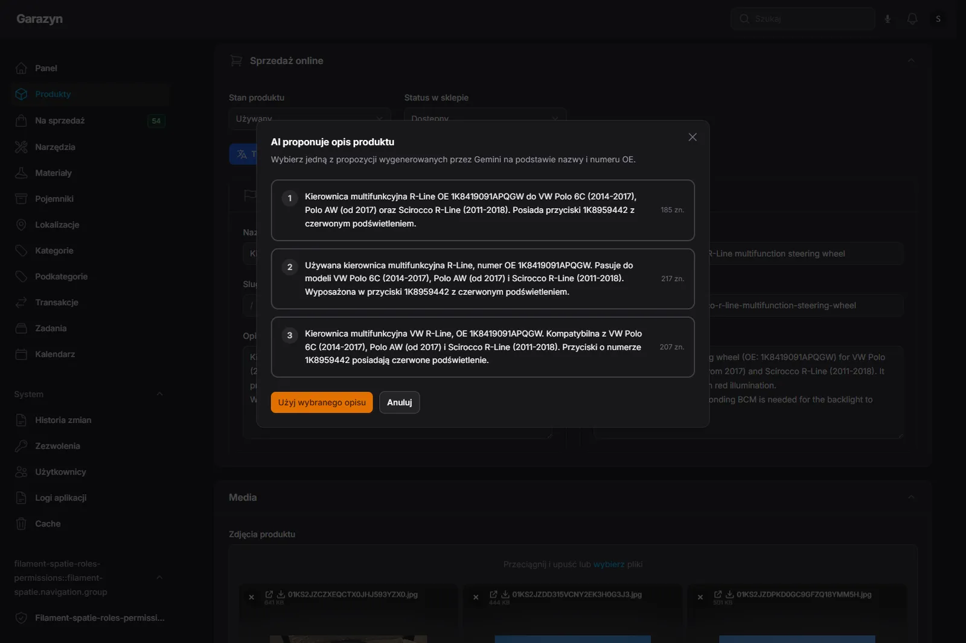This screenshot has width=966, height=643.
Task: Click the translate button behind dialog
Action: coord(243,154)
